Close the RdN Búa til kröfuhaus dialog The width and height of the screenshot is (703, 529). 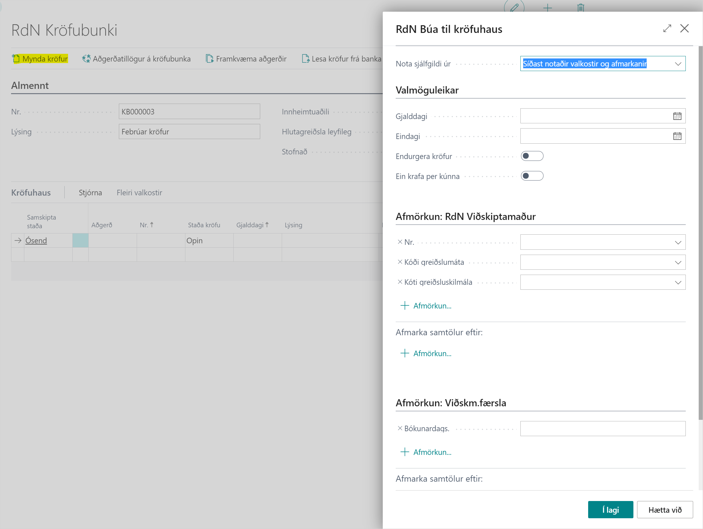[684, 28]
